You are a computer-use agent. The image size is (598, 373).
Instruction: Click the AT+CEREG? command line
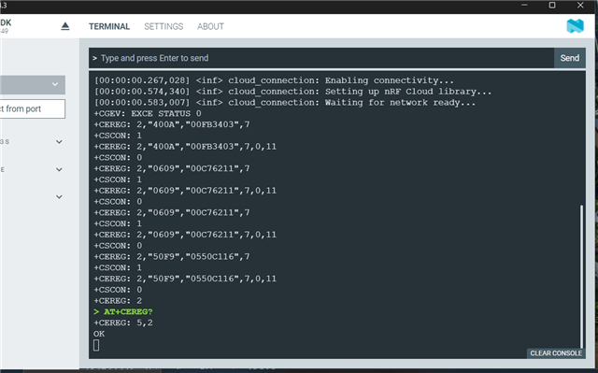pos(122,311)
